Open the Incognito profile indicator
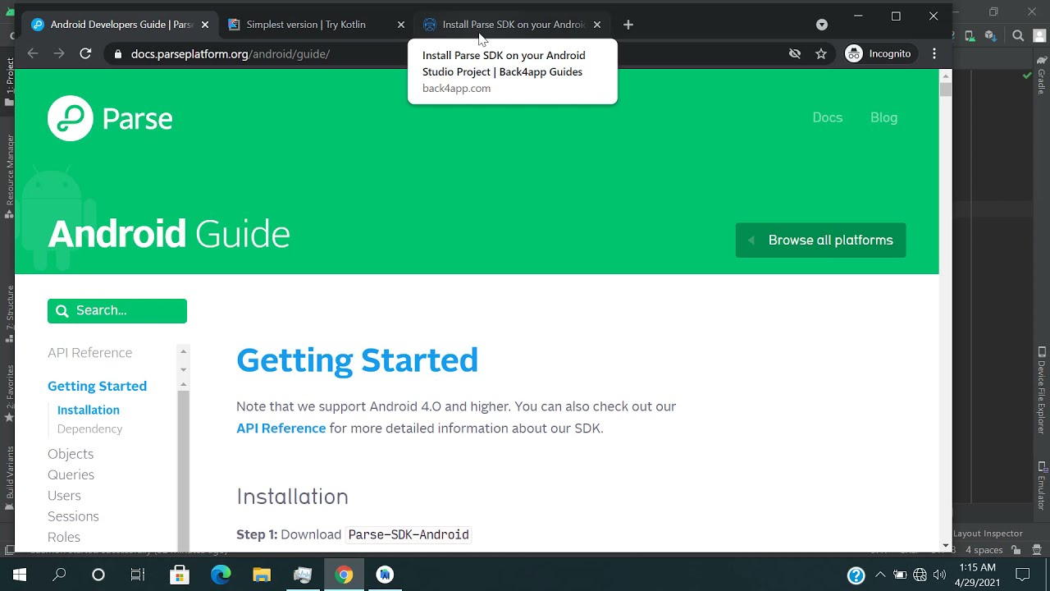This screenshot has width=1050, height=591. click(x=878, y=53)
